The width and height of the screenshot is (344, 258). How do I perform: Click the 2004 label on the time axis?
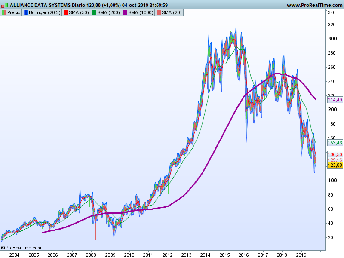point(15,255)
